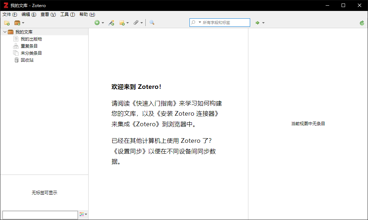Open the 帮助 menu
This screenshot has height=220, width=368.
click(87, 14)
